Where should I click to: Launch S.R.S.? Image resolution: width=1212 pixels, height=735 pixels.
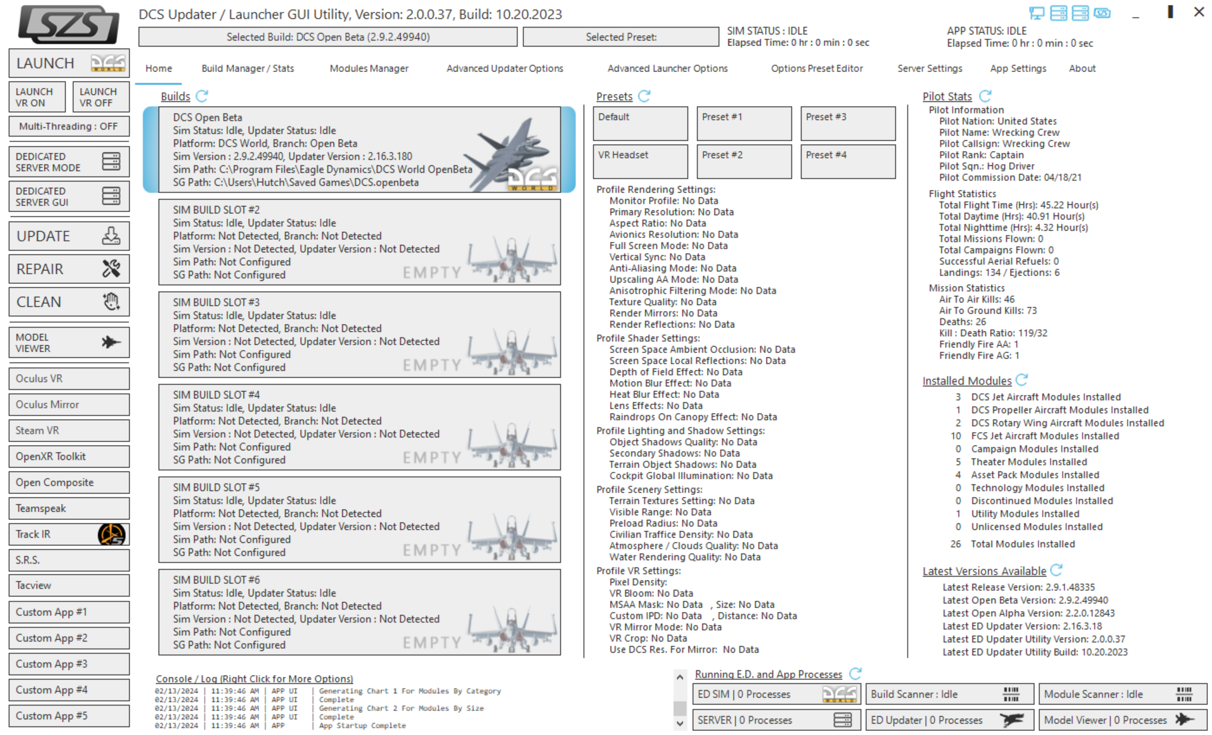(x=69, y=560)
